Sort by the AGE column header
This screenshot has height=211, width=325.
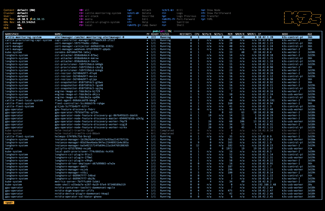310,34
